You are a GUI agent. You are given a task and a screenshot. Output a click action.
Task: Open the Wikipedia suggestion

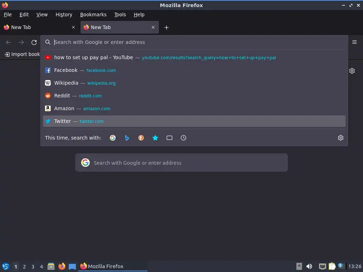(x=194, y=83)
